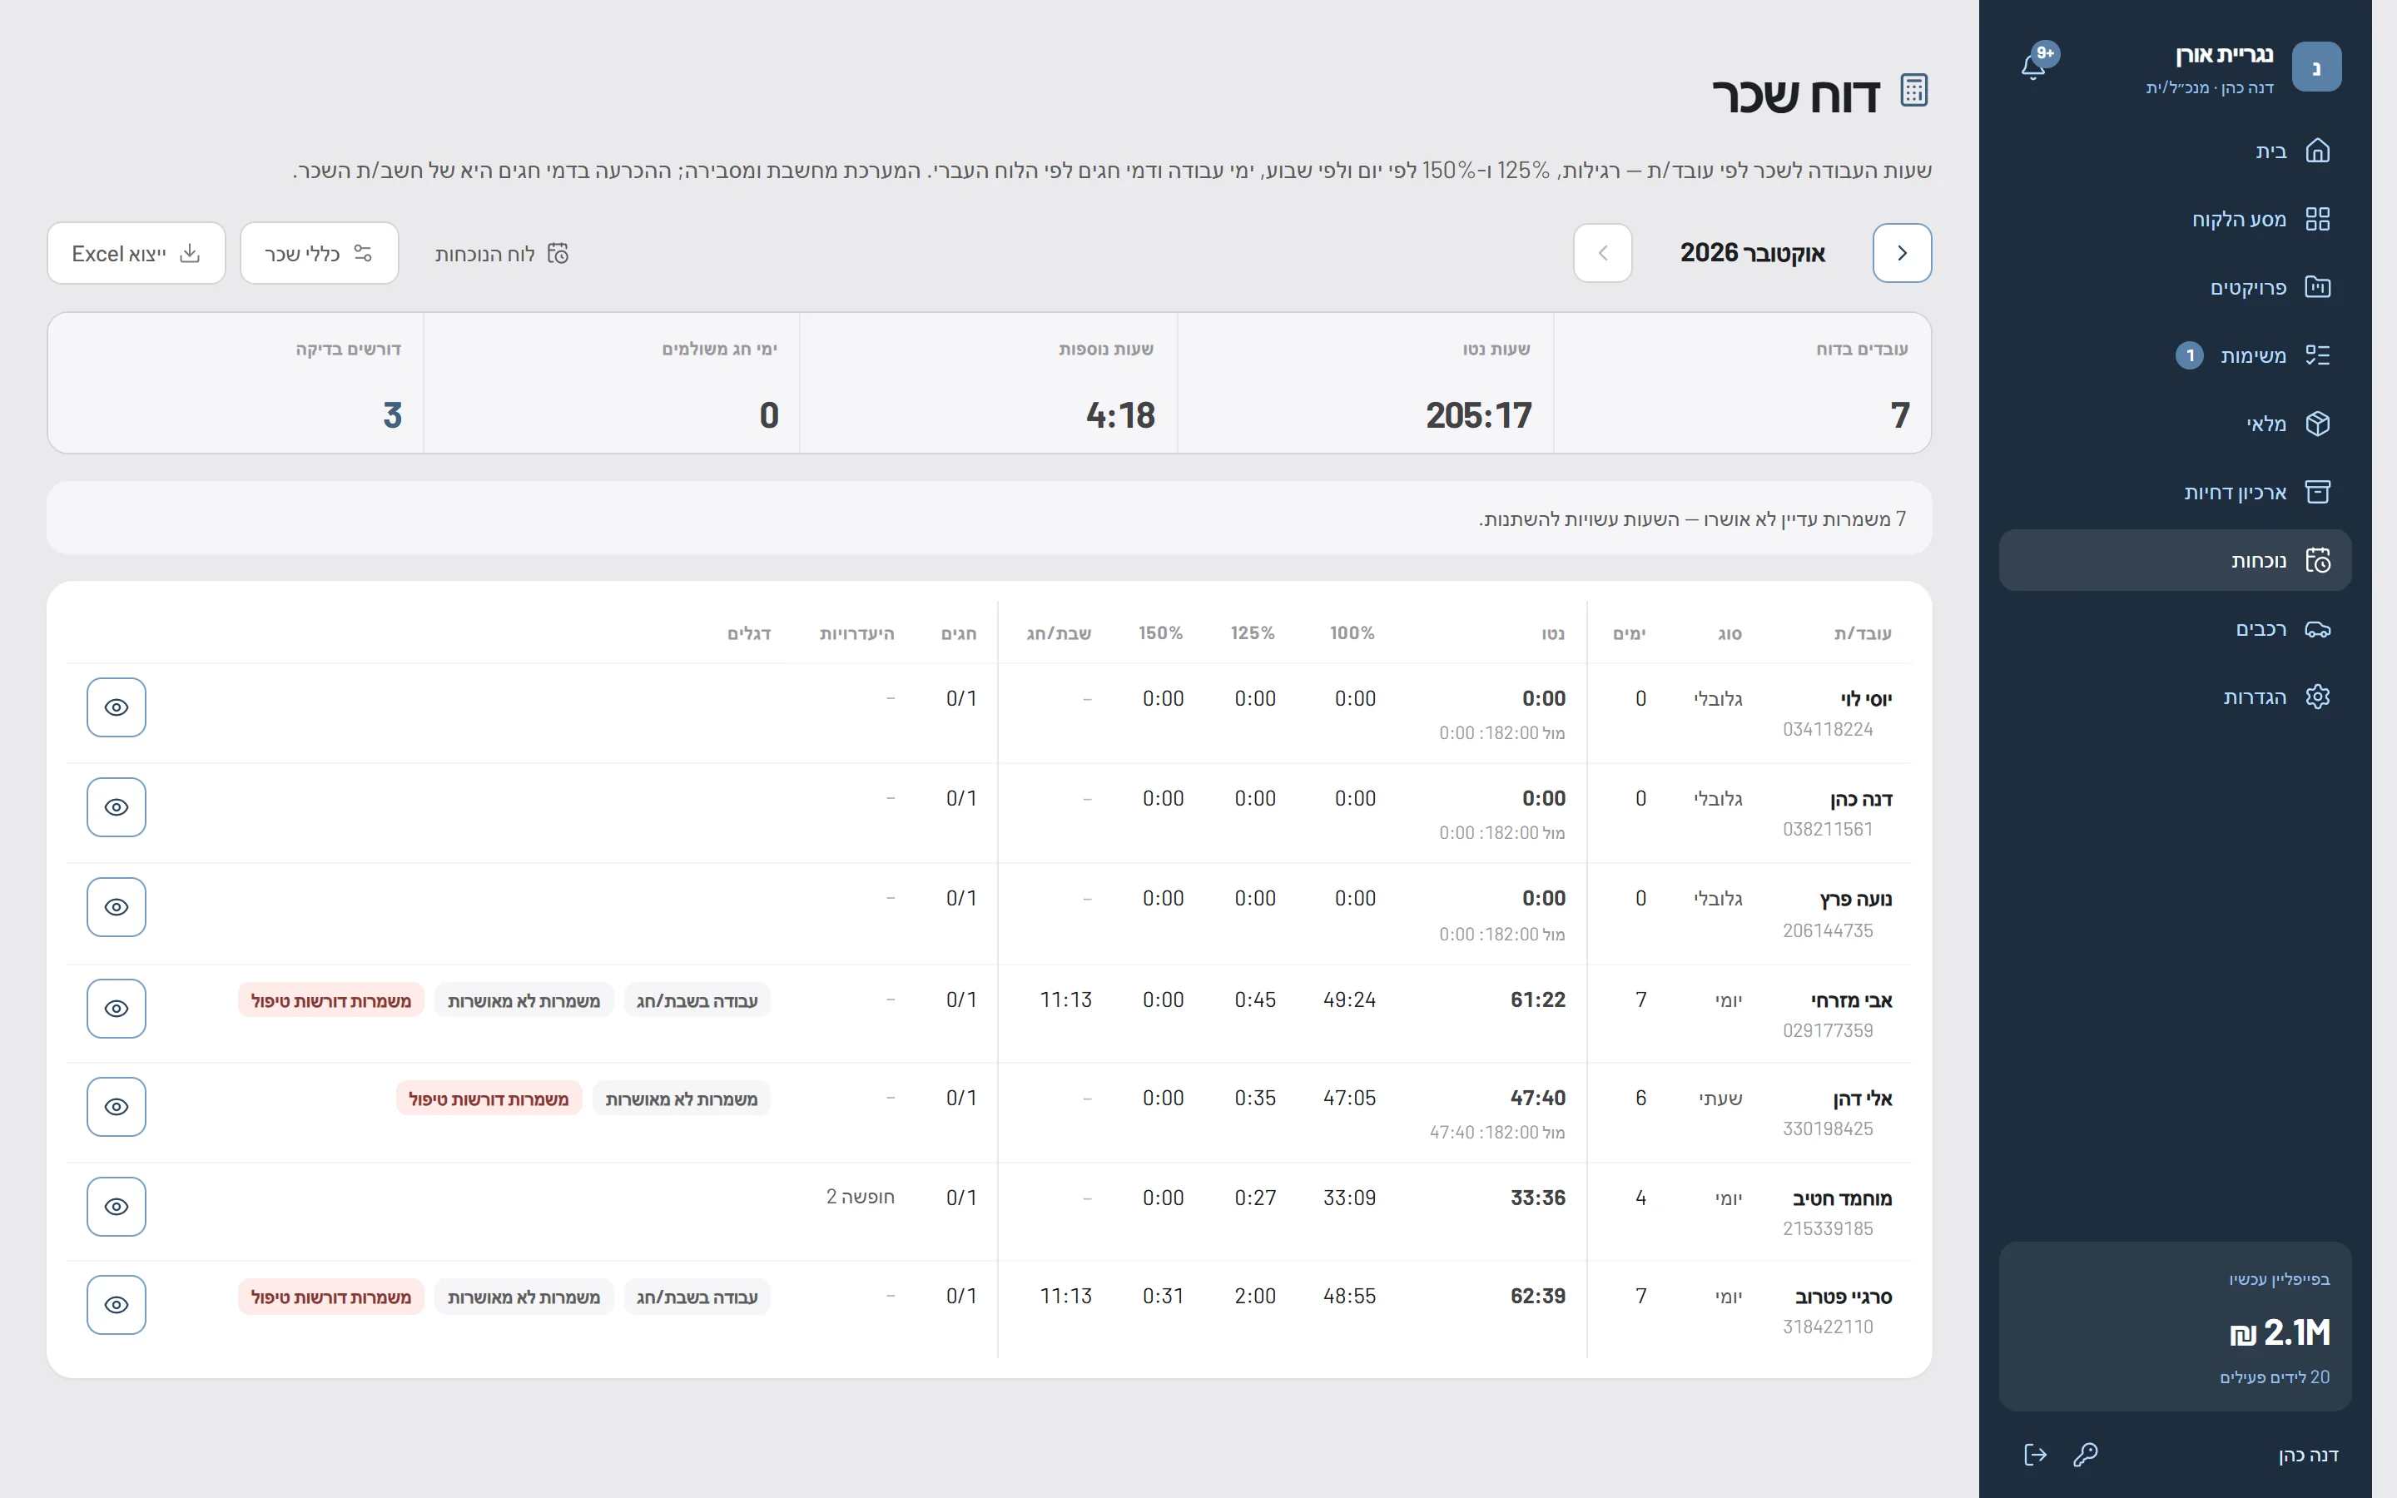Open the projects folder icon

(x=2317, y=287)
